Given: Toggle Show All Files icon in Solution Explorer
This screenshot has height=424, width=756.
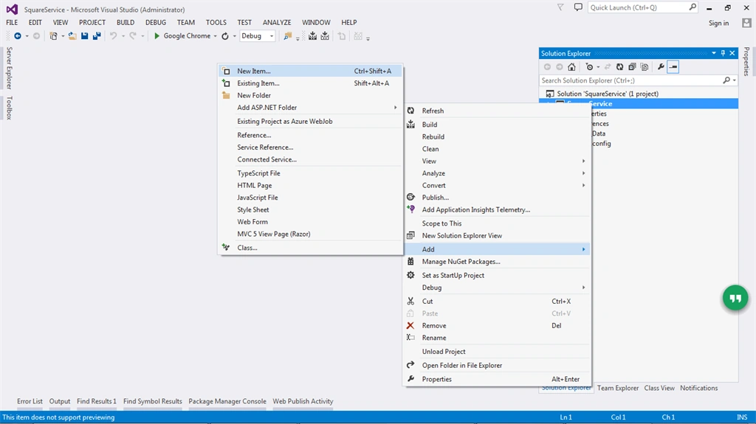Looking at the screenshot, I should [x=645, y=67].
